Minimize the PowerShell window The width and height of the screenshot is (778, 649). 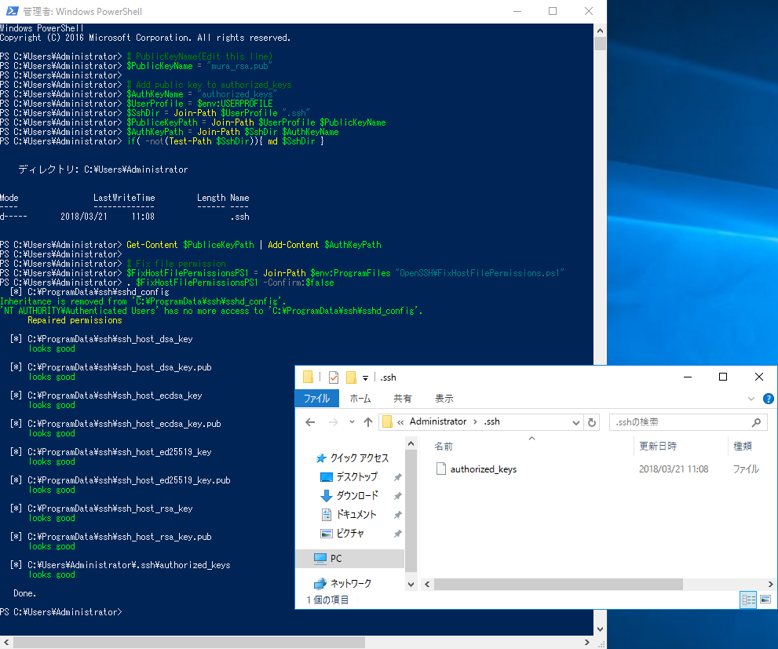[517, 11]
